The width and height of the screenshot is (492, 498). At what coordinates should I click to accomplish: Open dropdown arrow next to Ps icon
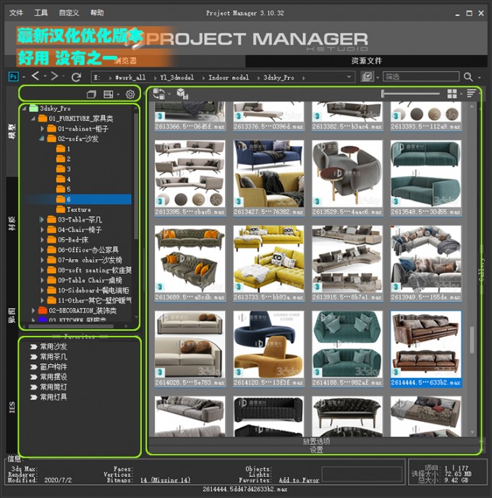pyautogui.click(x=23, y=77)
